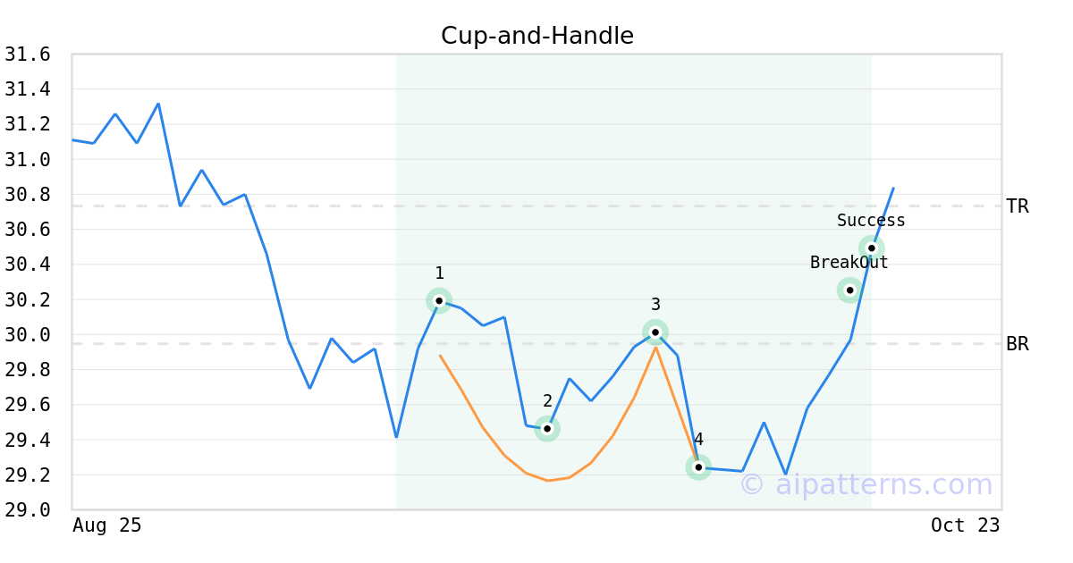Click pattern point marker 3
Screen dimensions: 1073x563
pyautogui.click(x=655, y=332)
